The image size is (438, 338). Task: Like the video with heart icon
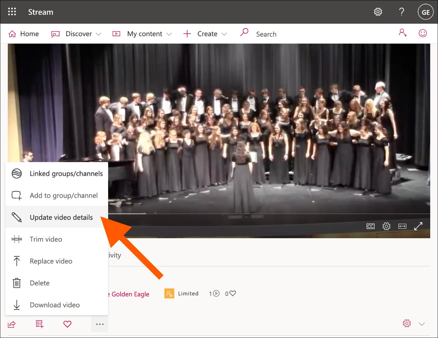pyautogui.click(x=67, y=324)
